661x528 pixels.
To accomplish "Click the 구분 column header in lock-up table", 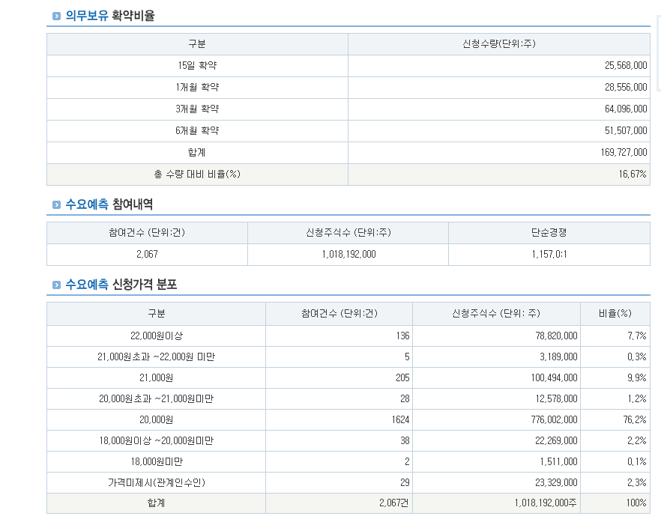I will pyautogui.click(x=197, y=44).
